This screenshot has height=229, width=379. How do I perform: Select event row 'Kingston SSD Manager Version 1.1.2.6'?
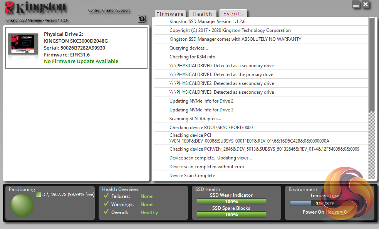click(x=261, y=22)
